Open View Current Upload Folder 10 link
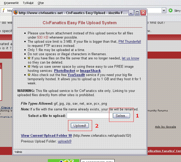 click(x=46, y=135)
